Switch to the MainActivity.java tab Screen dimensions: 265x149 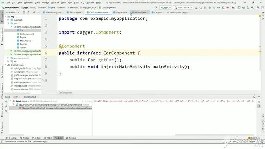pyautogui.click(x=53, y=12)
